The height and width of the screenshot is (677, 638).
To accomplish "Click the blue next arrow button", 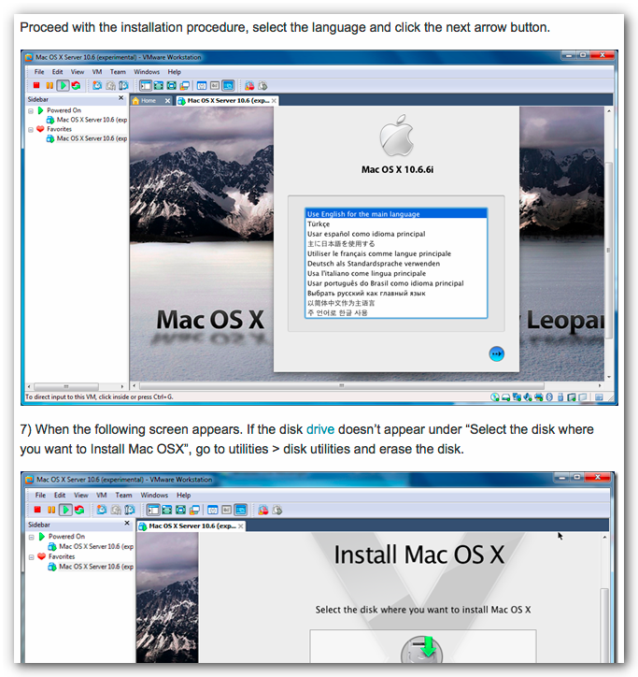I will 497,354.
